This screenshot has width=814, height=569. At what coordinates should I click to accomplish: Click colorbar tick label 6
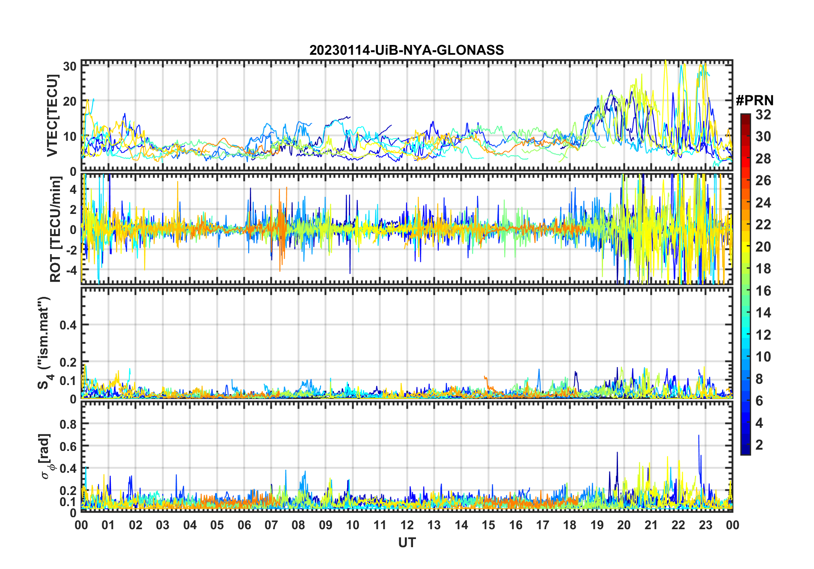(x=759, y=401)
